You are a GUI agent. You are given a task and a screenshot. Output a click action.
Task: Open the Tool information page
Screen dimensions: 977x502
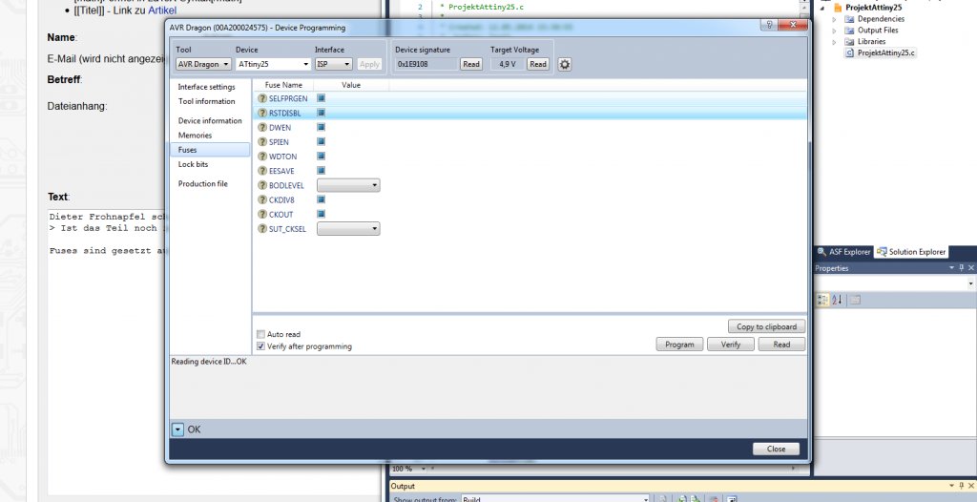click(x=207, y=101)
